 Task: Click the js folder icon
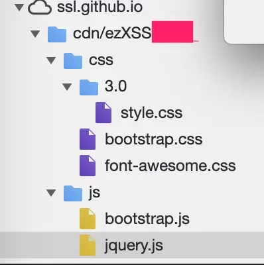pyautogui.click(x=73, y=193)
